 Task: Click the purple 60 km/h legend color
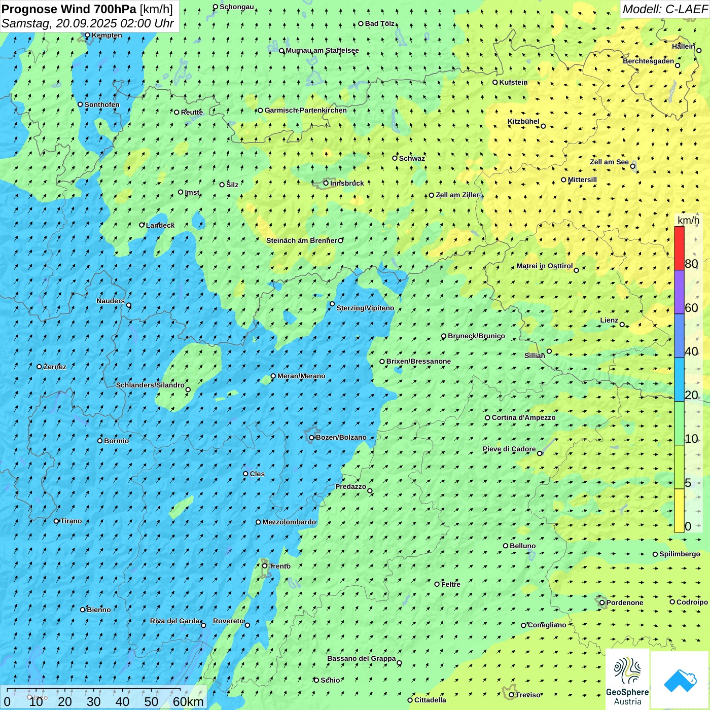pos(679,292)
